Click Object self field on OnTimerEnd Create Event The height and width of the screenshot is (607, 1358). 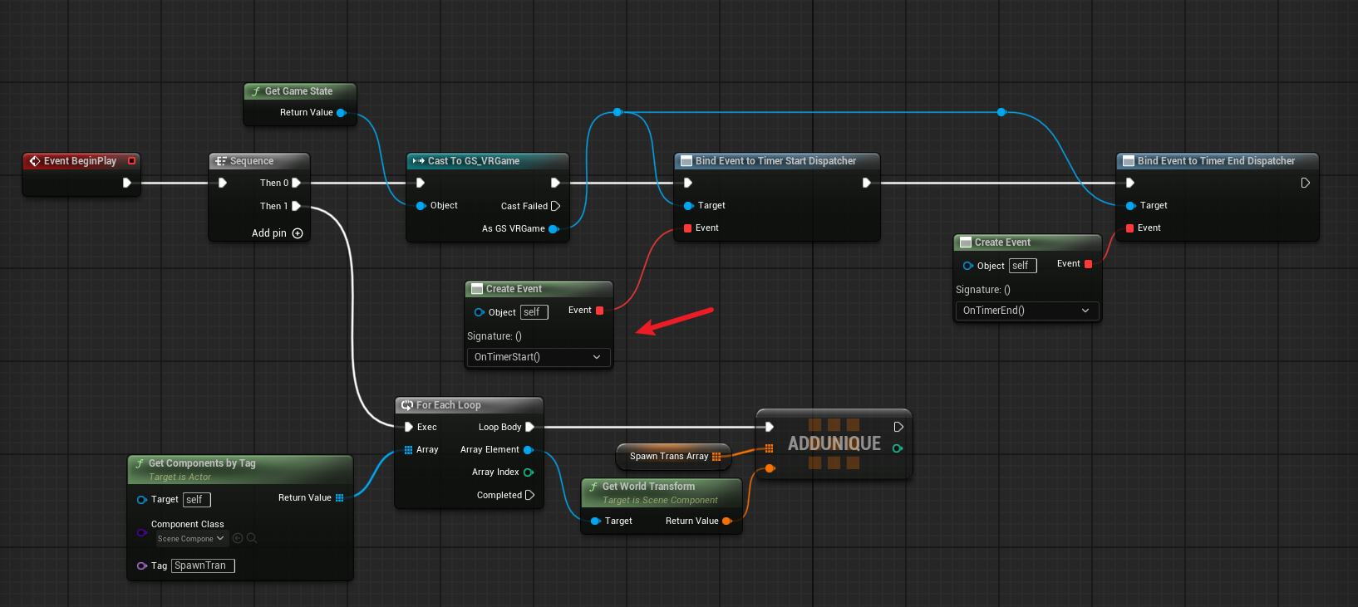click(1022, 266)
